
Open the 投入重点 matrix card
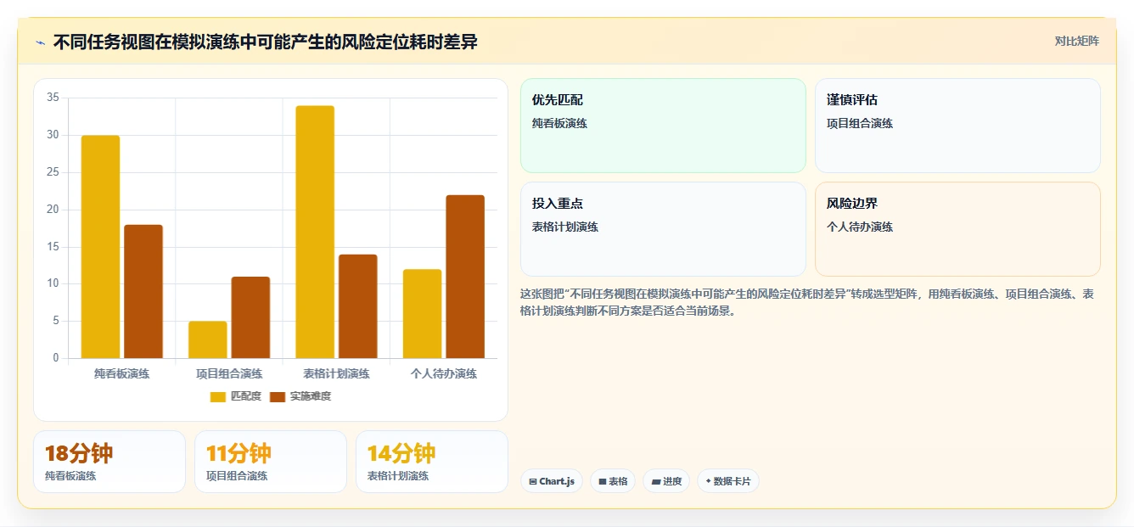click(x=663, y=229)
